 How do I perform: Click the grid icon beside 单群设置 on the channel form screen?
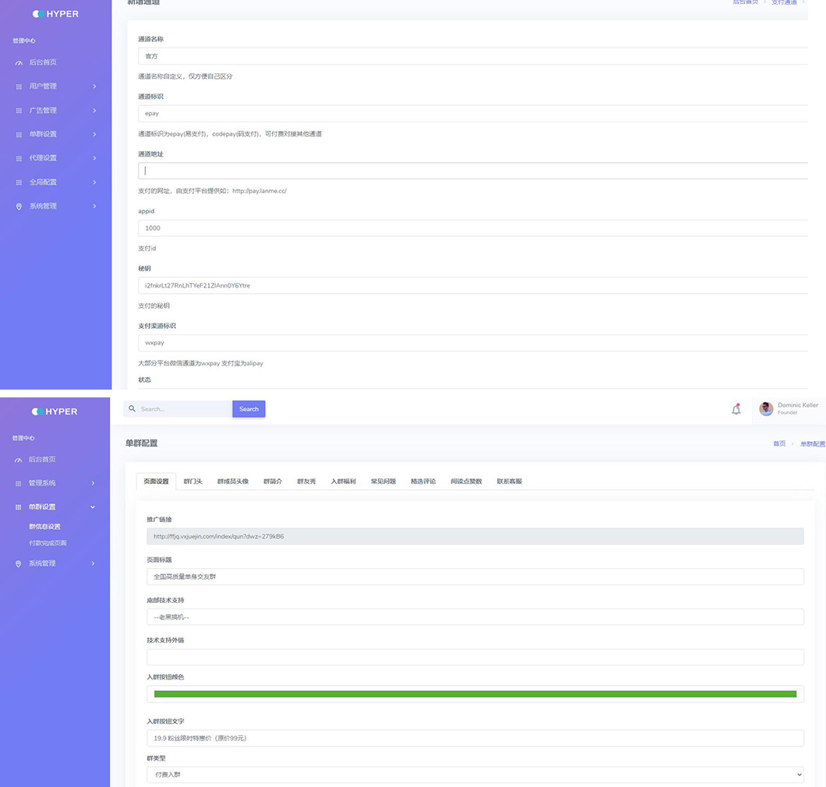click(x=19, y=134)
